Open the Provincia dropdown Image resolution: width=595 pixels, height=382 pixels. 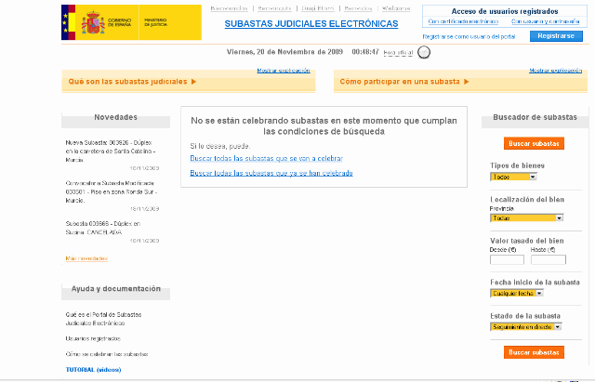point(527,218)
